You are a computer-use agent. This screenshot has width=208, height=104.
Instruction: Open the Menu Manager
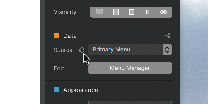click(x=130, y=68)
